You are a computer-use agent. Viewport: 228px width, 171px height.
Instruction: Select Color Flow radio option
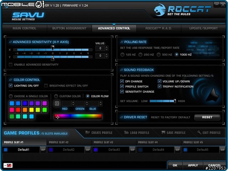pos(88,96)
